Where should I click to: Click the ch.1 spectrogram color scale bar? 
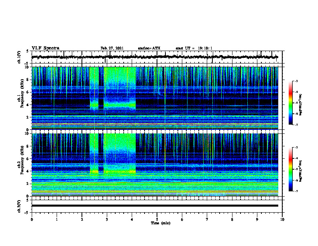pyautogui.click(x=290, y=103)
